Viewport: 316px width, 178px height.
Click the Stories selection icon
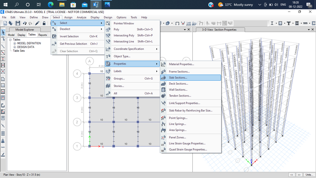coord(108,86)
